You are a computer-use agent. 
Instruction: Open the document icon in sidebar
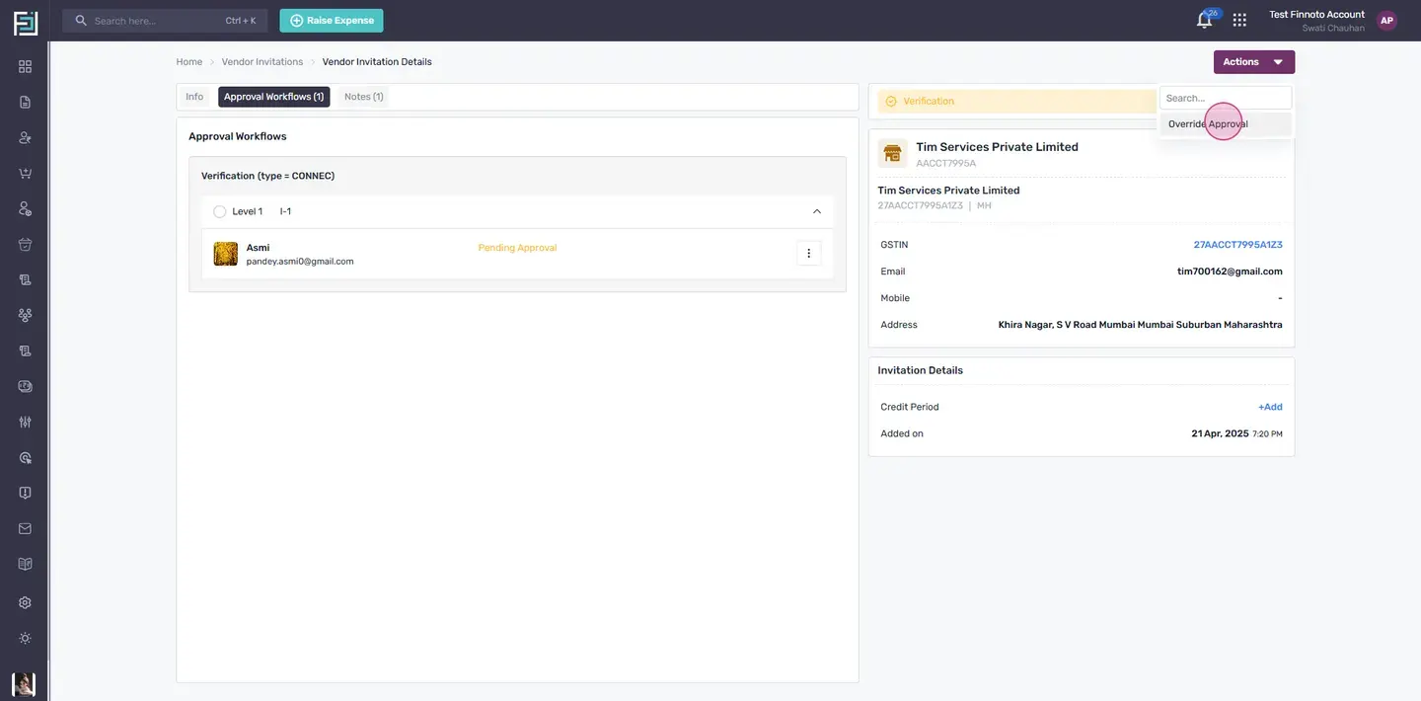(x=25, y=102)
